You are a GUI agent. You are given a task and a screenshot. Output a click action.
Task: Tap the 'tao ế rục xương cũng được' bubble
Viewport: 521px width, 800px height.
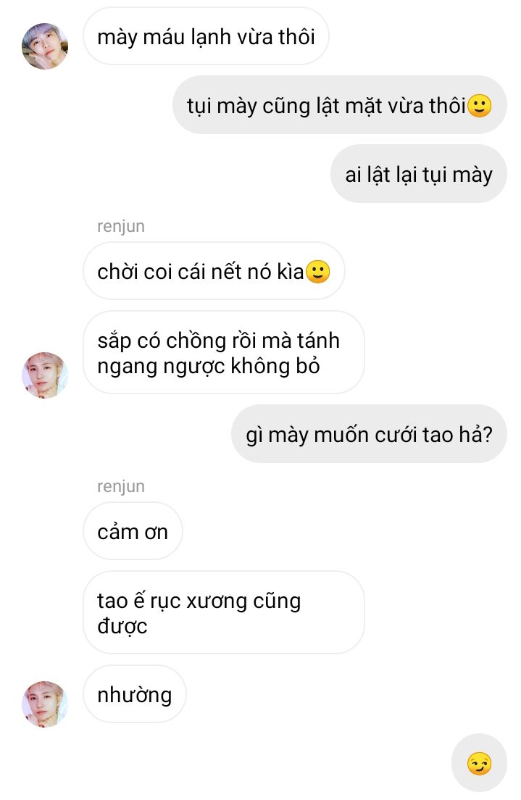pos(223,613)
